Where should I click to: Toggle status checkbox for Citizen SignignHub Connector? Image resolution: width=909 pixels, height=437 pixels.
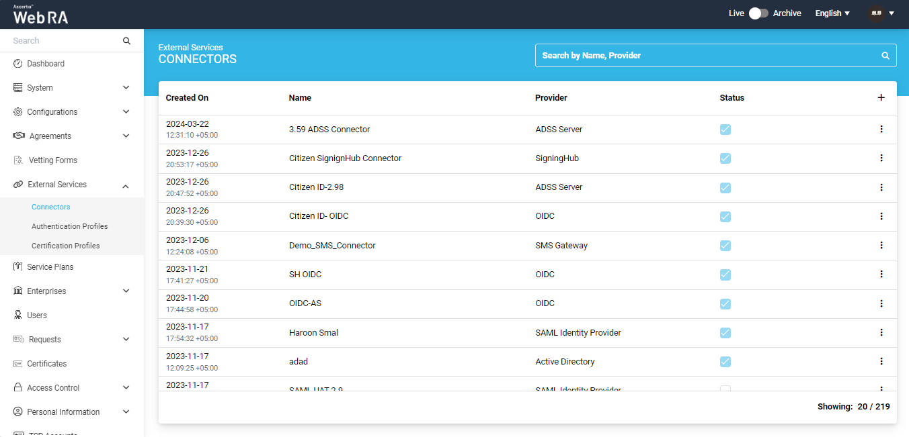pos(725,158)
